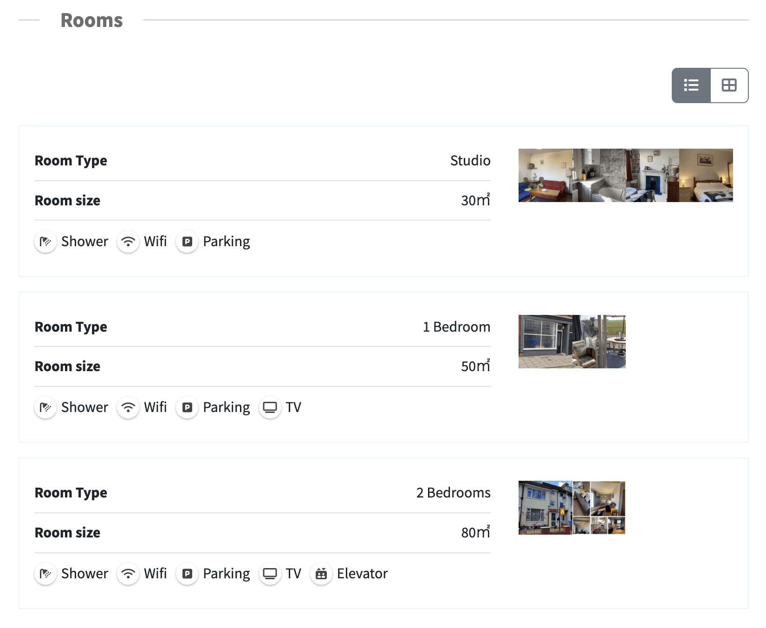The height and width of the screenshot is (628, 766).
Task: Open 1 Bedroom storefront exterior photo
Action: point(545,341)
